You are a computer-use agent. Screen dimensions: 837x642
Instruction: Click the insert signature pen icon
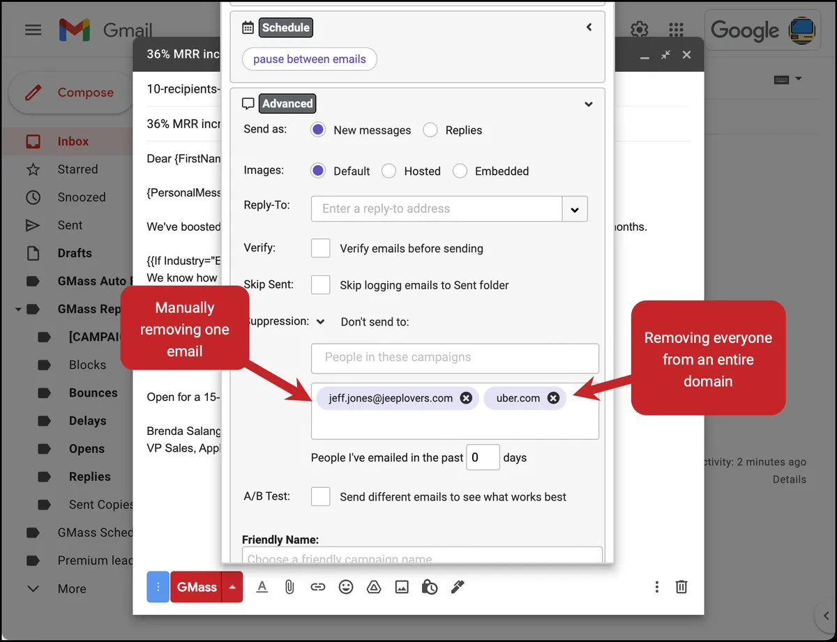[458, 587]
